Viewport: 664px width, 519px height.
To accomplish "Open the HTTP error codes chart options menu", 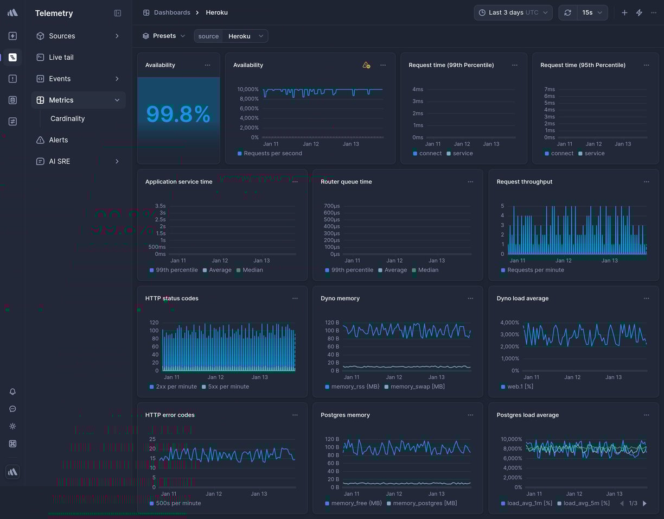I will (295, 414).
